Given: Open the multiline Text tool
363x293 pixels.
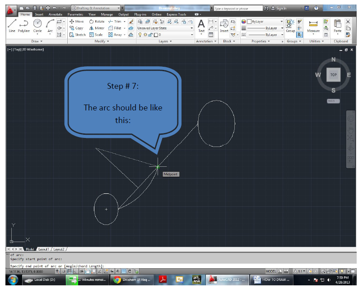Looking at the screenshot, I should 200,26.
